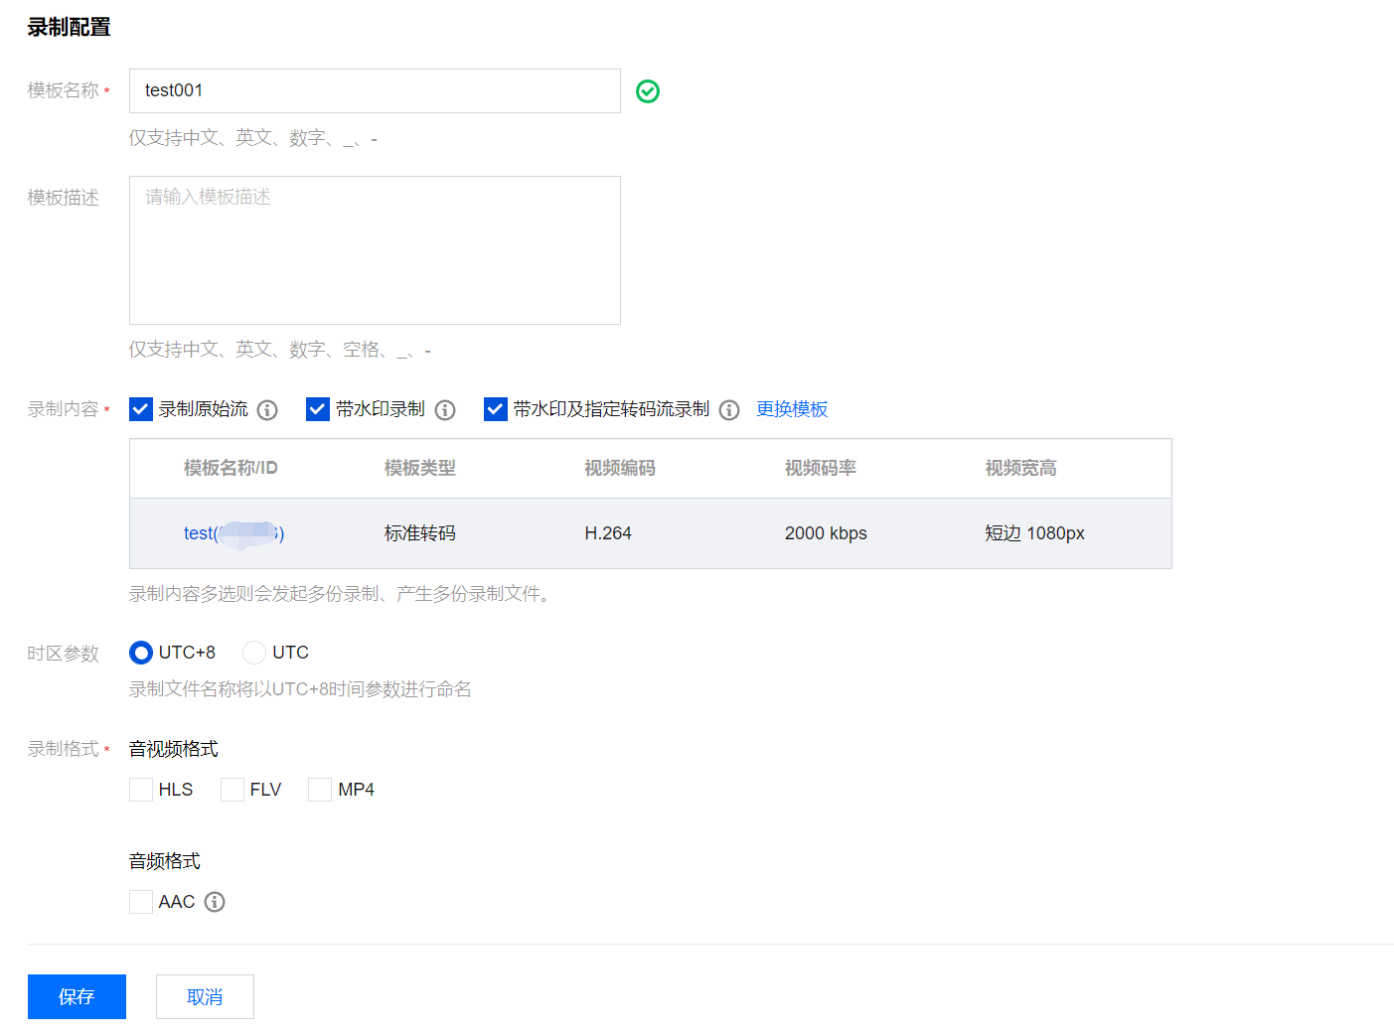Open the 更换模板 link
The image size is (1394, 1036).
792,409
